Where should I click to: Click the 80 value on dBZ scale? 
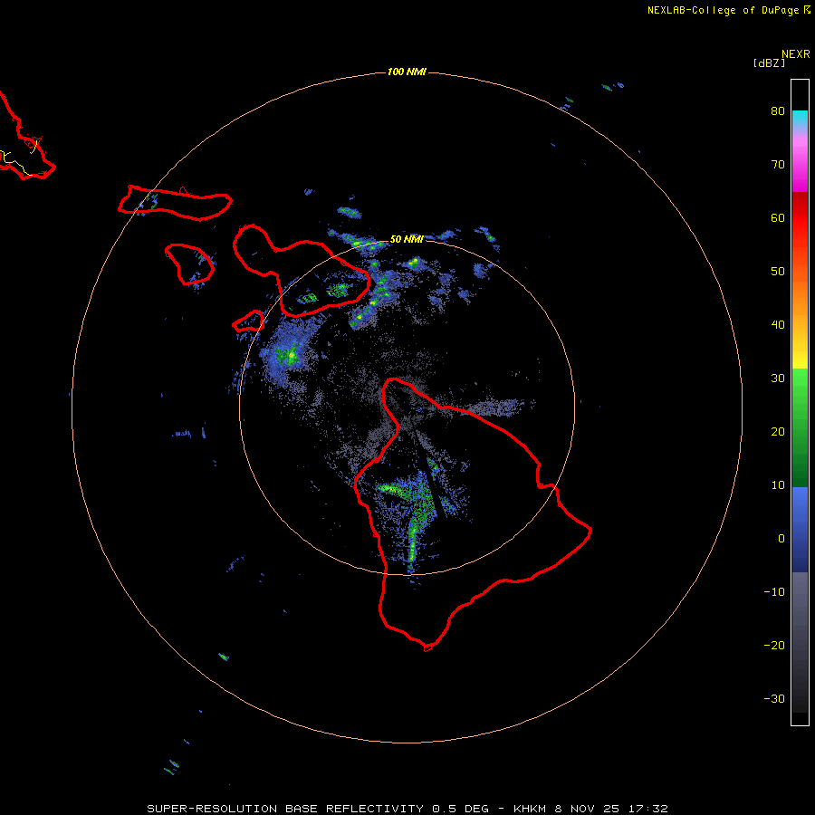[x=778, y=110]
